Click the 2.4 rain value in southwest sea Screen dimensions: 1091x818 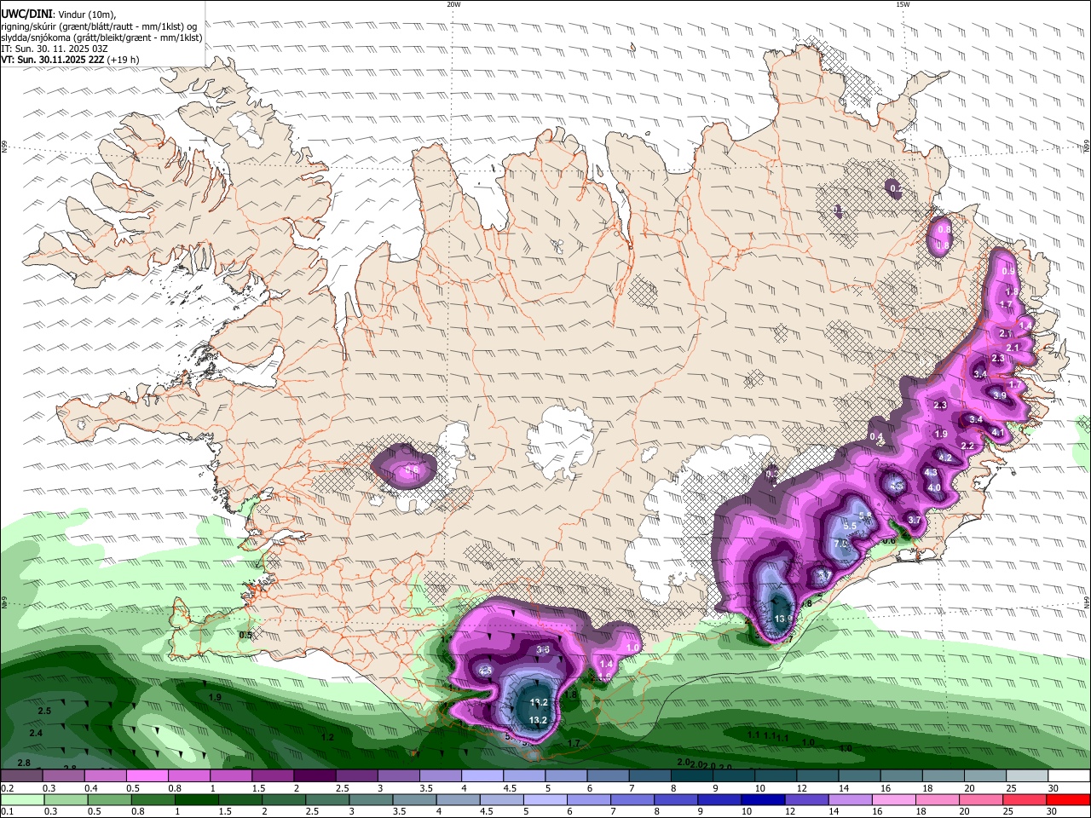[36, 733]
